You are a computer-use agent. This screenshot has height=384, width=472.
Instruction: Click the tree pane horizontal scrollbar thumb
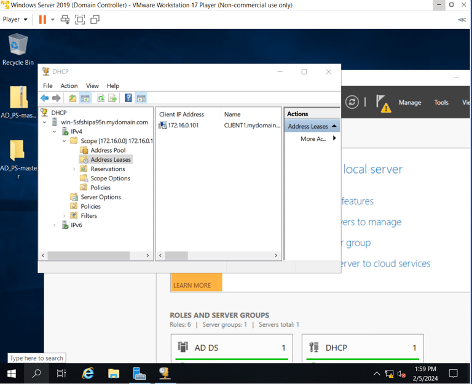[88, 255]
